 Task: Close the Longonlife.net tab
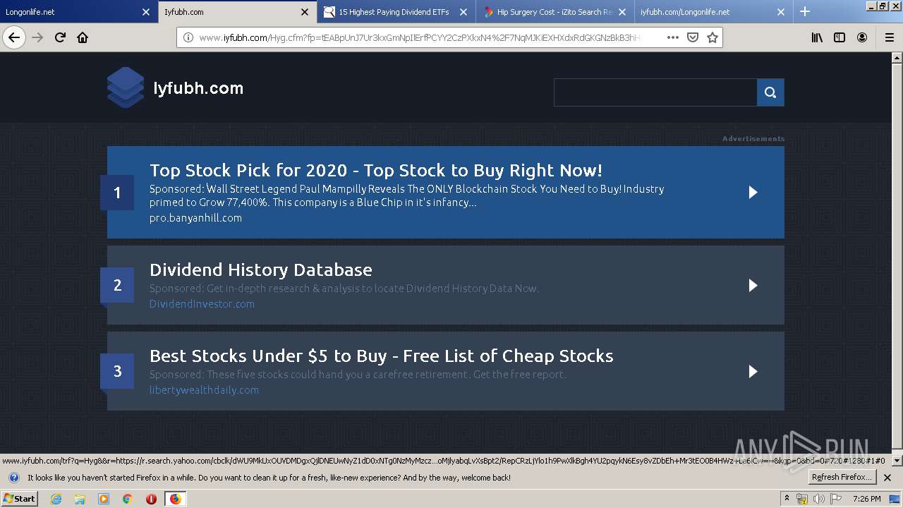coord(146,12)
